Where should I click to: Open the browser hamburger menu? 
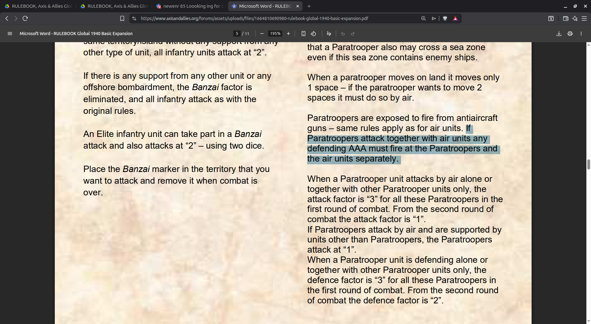pyautogui.click(x=585, y=18)
